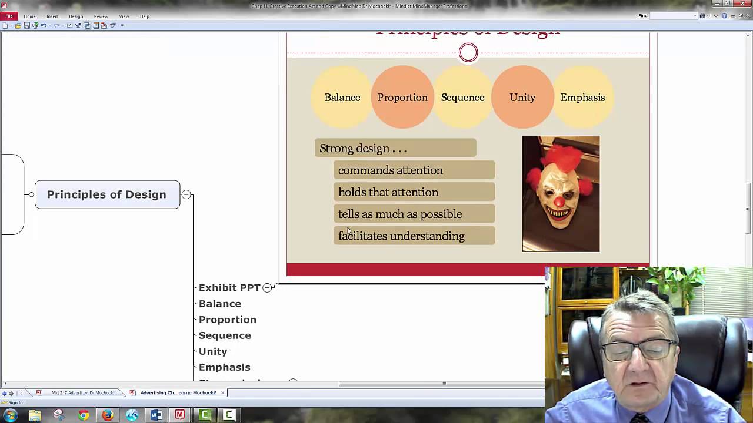Click the Emphasis circle in the slide
753x423 pixels.
(x=582, y=98)
